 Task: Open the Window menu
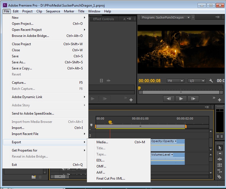[94, 11]
